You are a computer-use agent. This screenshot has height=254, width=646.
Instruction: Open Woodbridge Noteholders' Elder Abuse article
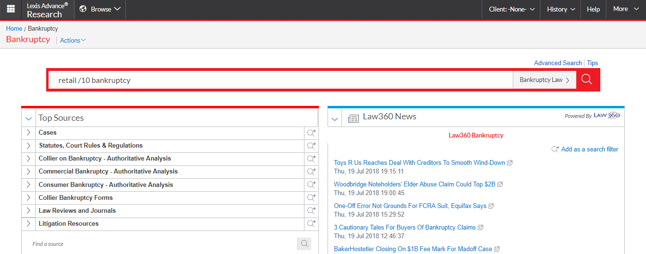pos(415,185)
